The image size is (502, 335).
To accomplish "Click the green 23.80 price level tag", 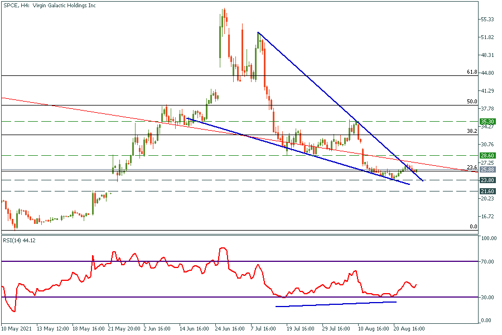I will pos(487,180).
